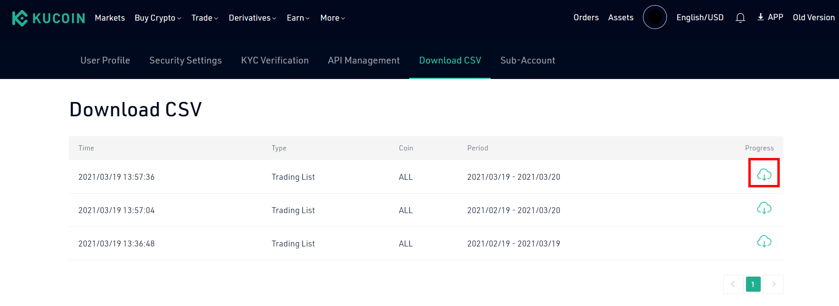The height and width of the screenshot is (306, 839).
Task: Select Download CSV tab
Action: [x=450, y=60]
